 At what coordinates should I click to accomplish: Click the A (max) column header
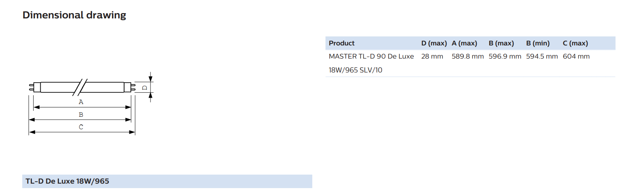pos(464,43)
